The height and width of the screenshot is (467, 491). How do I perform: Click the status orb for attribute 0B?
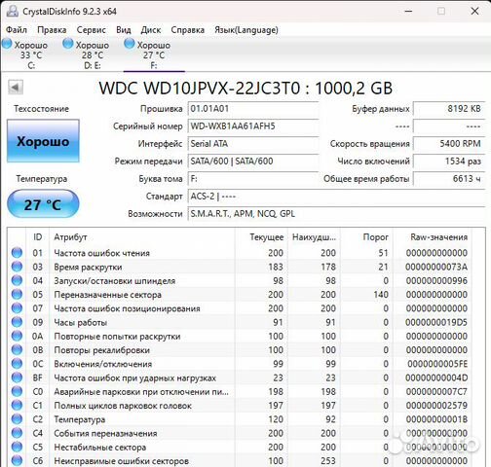pyautogui.click(x=17, y=350)
